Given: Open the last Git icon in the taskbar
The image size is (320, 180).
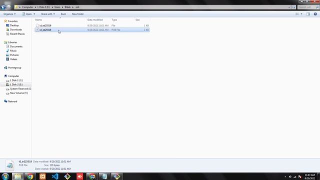Looking at the screenshot, I should pyautogui.click(x=116, y=176).
